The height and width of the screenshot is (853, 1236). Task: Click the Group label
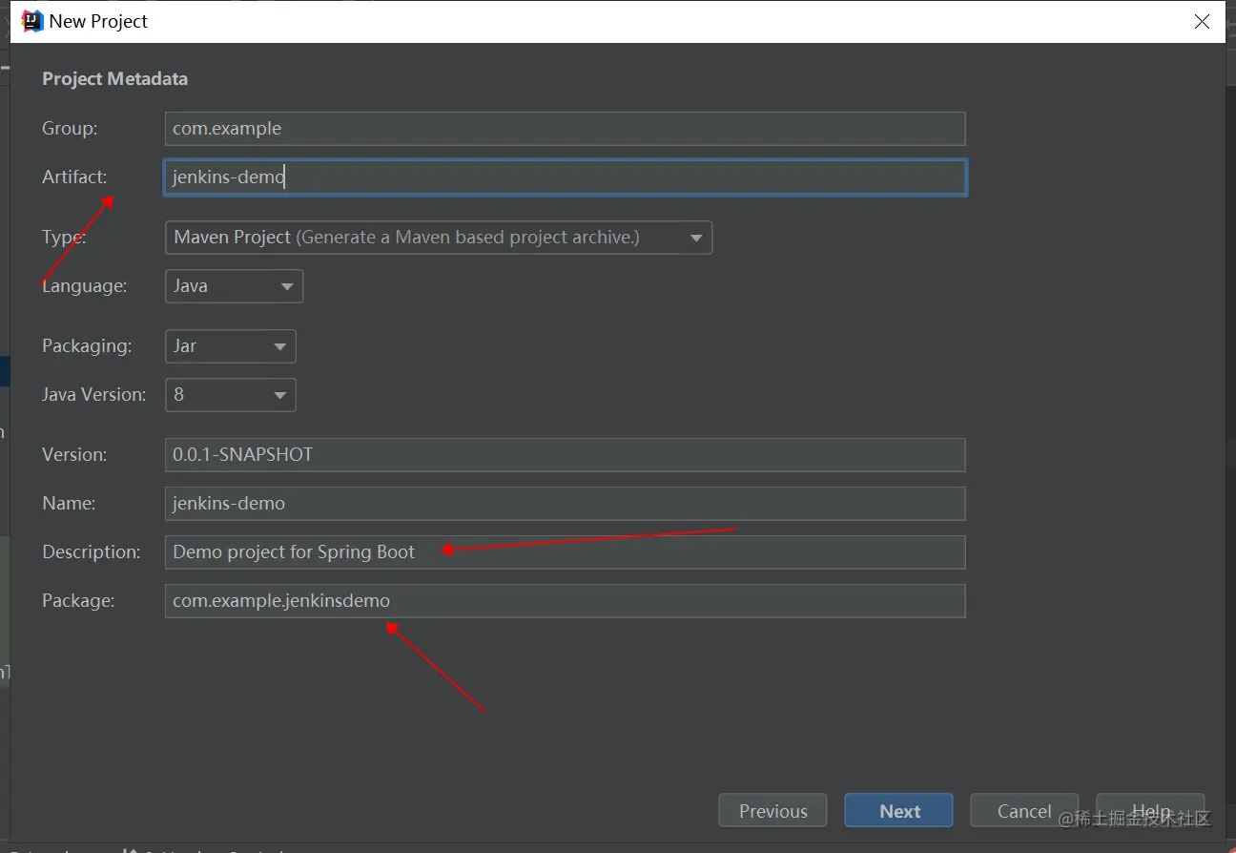(70, 129)
